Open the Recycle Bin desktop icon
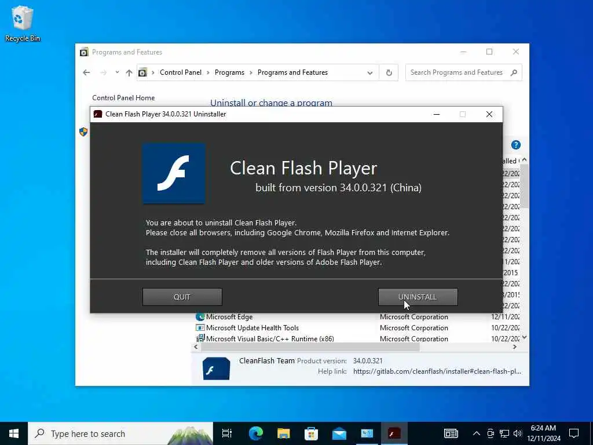Viewport: 593px width, 445px height. point(23,23)
